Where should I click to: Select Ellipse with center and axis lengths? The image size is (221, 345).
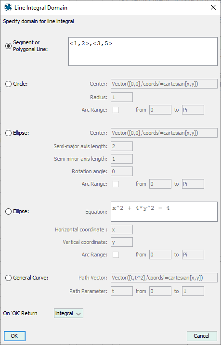click(8, 133)
